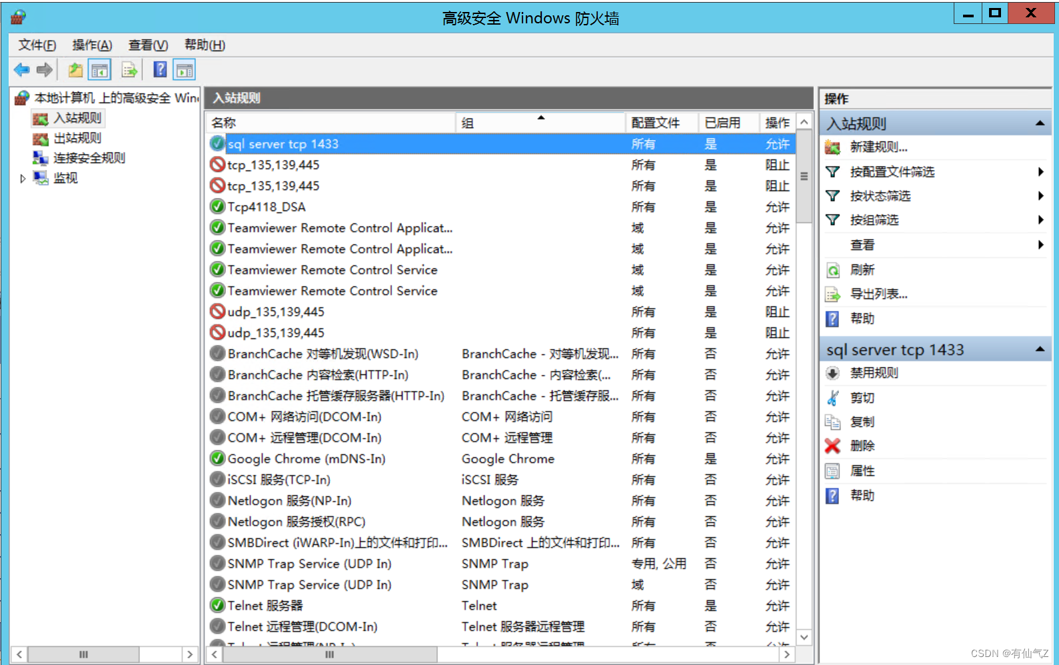This screenshot has height=665, width=1059.
Task: Sort by the 名称 column header
Action: [x=331, y=123]
